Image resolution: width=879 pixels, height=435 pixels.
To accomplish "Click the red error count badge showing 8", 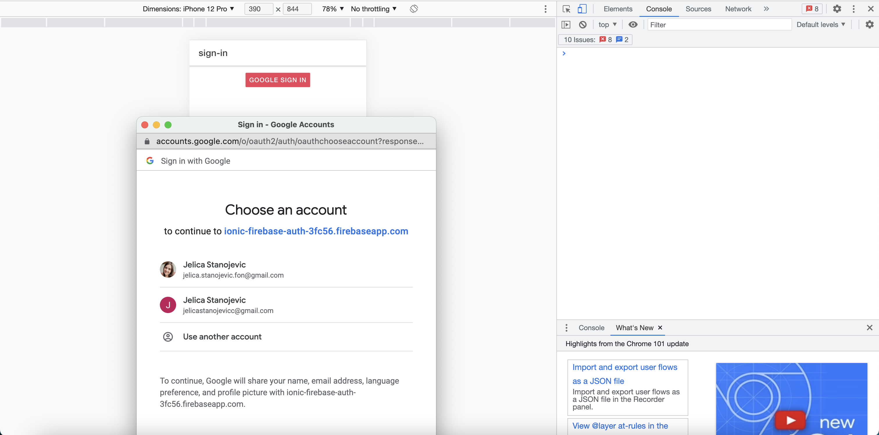I will click(x=812, y=9).
